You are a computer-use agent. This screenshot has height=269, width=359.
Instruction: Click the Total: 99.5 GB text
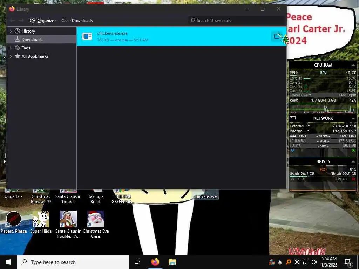pyautogui.click(x=344, y=174)
